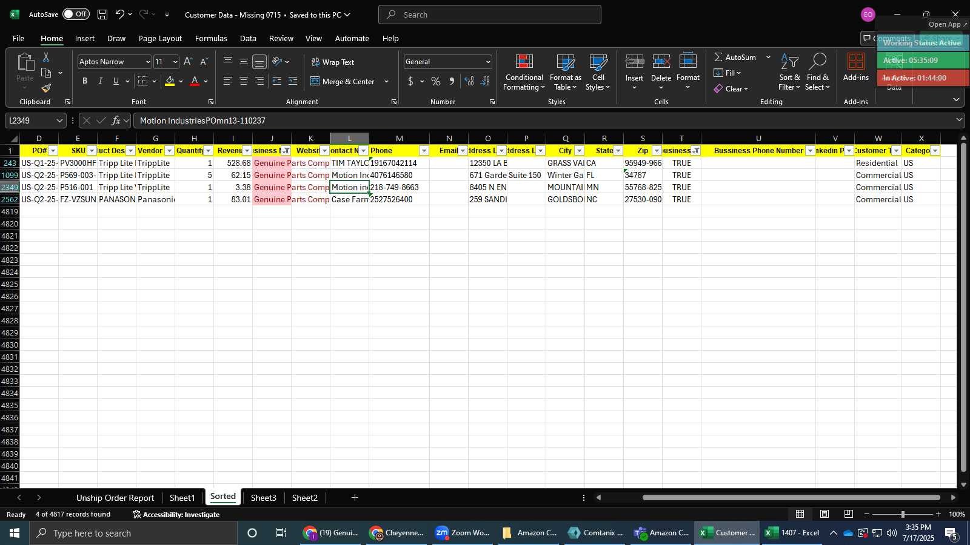This screenshot has width=970, height=545.
Task: Click the Save icon in title bar
Action: 102,15
